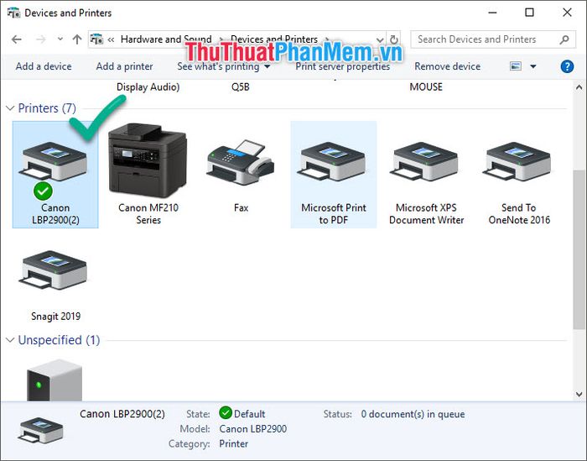The image size is (587, 461).
Task: Collapse the Printers (7) group
Action: [x=10, y=108]
